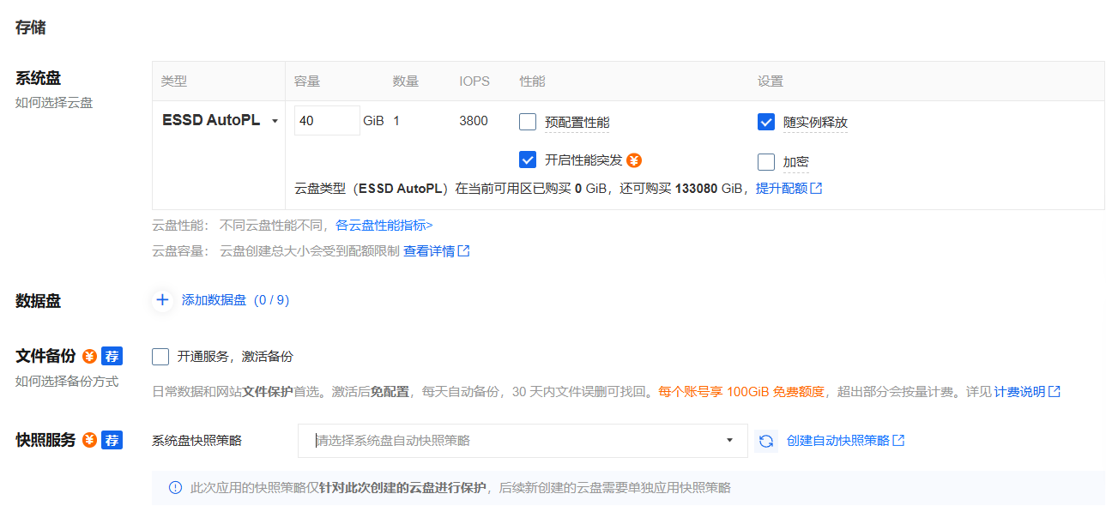Click the info icon in the snapshot policy notice
1106x518 pixels.
[175, 488]
